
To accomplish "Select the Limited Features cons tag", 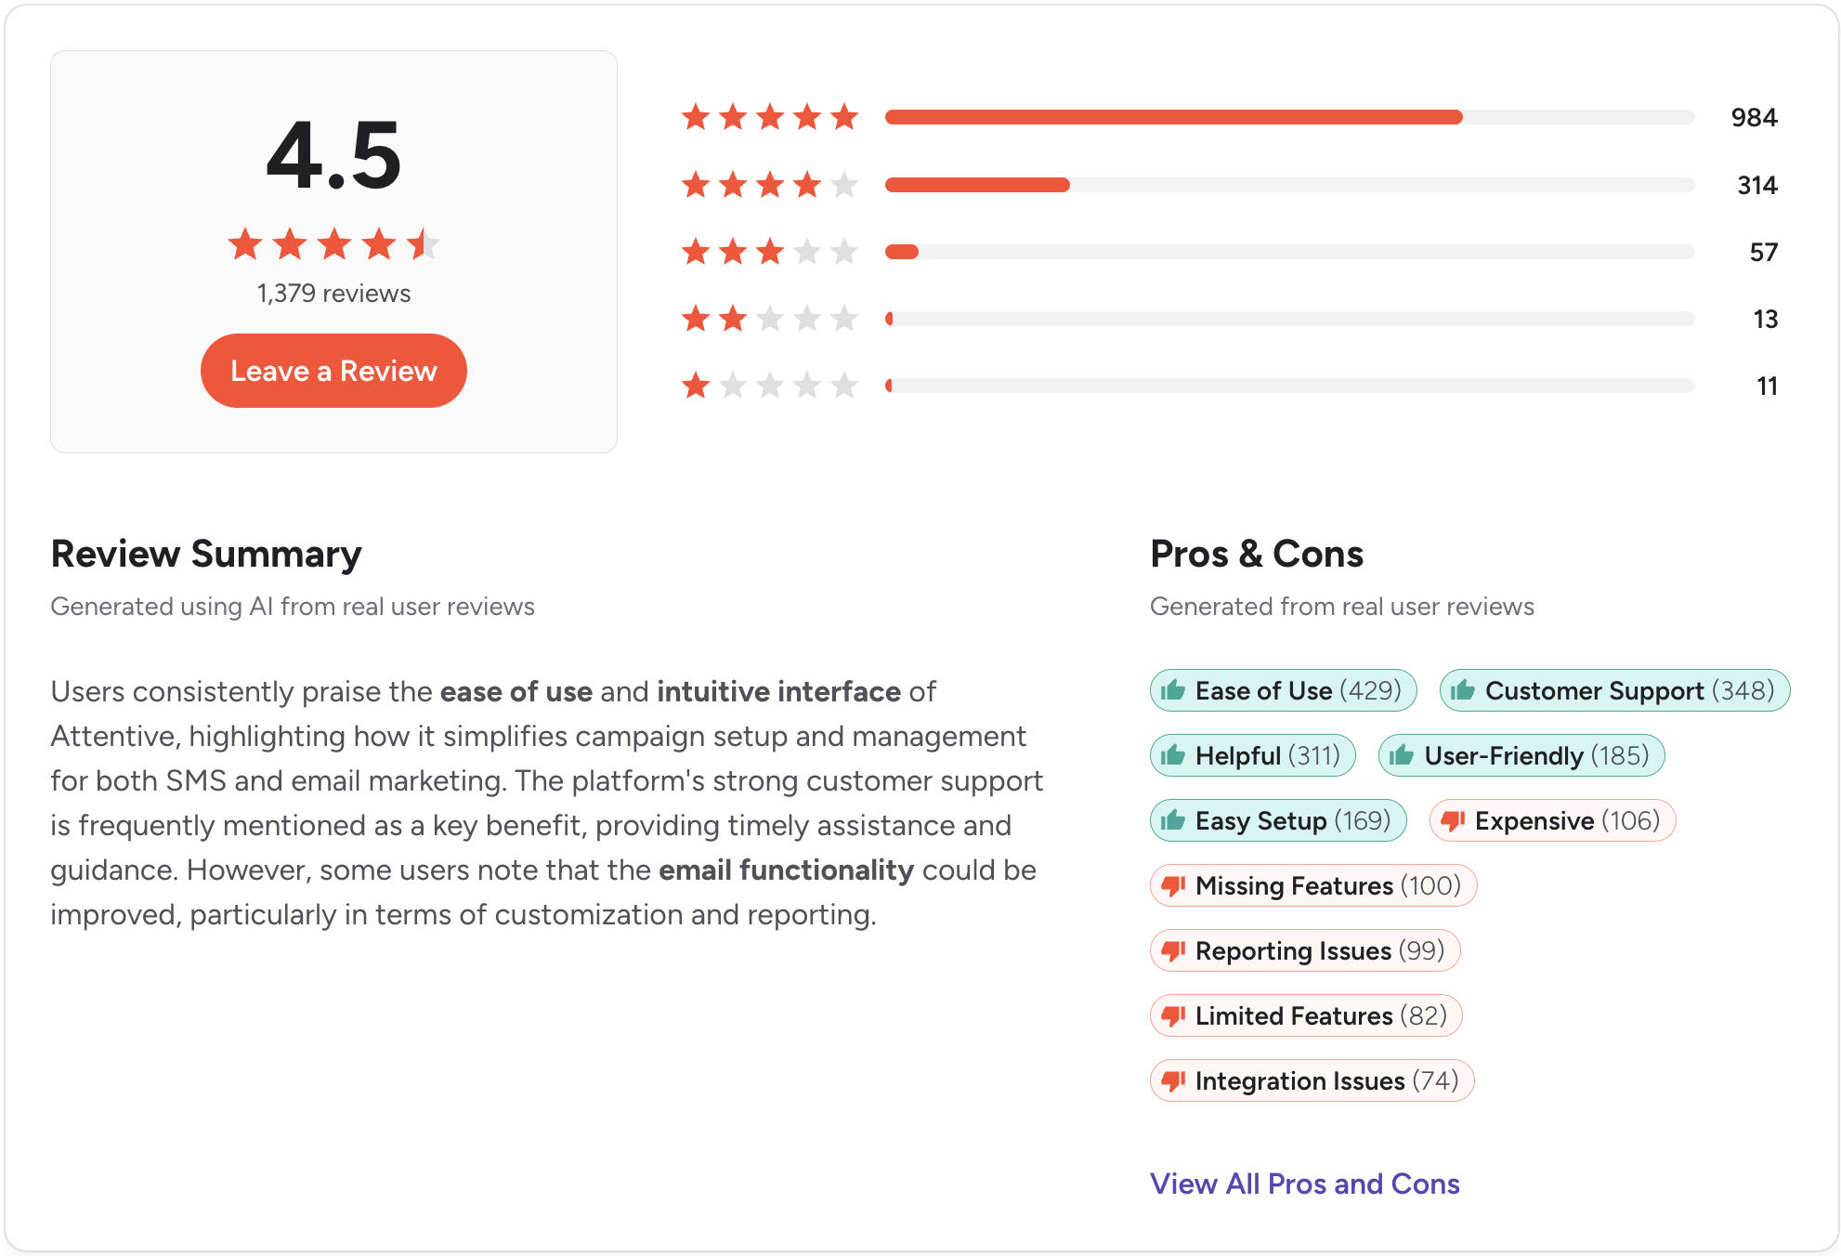I will [1305, 1015].
